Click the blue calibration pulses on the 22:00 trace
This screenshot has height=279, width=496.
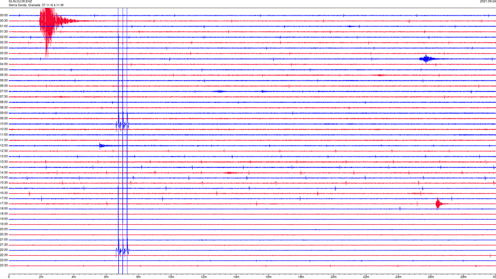[122, 251]
